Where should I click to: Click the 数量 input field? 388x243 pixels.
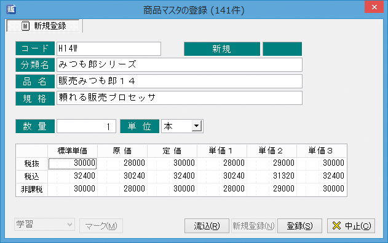click(86, 126)
